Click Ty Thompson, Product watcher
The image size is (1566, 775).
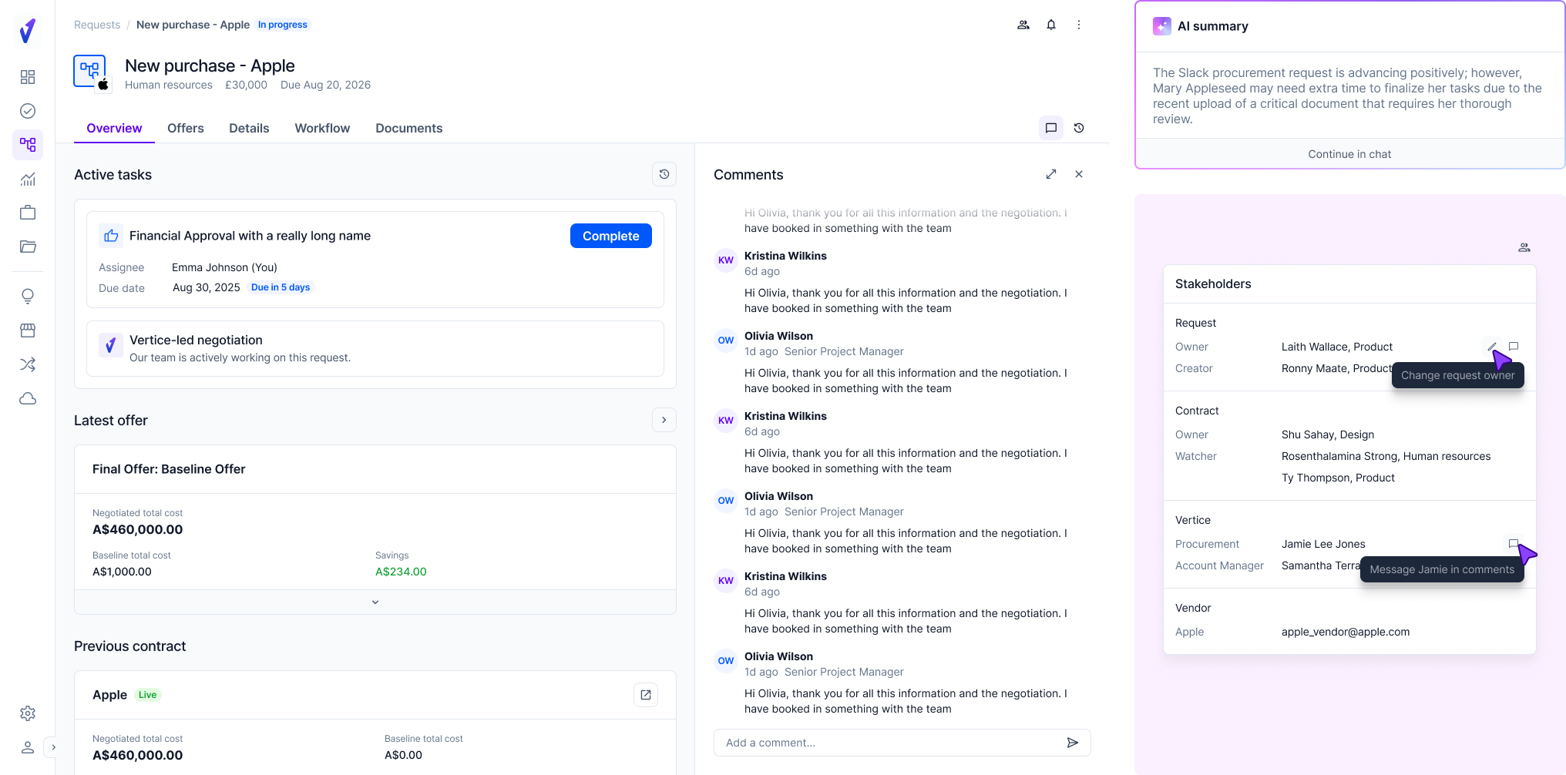[1338, 478]
